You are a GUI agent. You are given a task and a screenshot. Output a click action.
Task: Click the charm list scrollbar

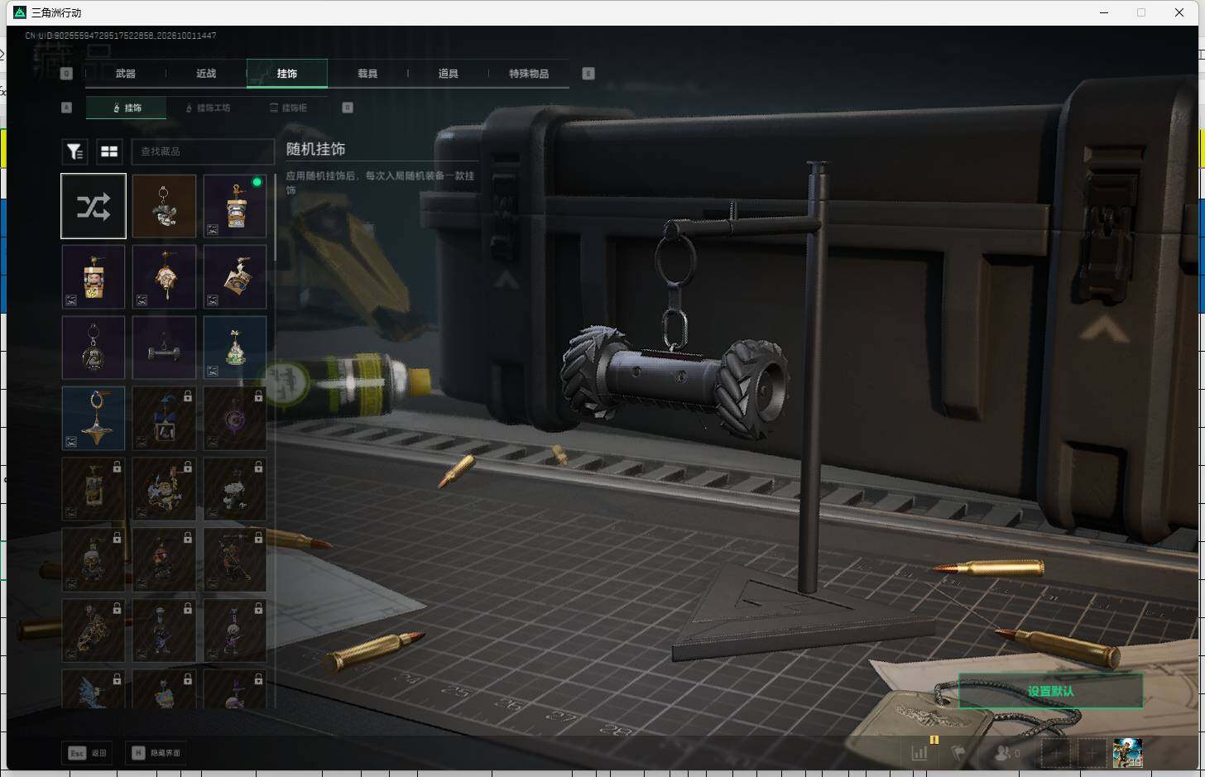click(275, 218)
